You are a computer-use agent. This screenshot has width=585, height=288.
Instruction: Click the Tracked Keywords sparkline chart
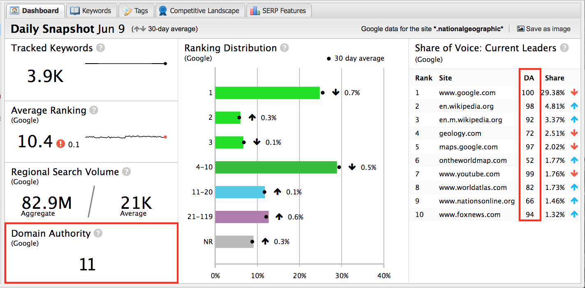tap(125, 64)
